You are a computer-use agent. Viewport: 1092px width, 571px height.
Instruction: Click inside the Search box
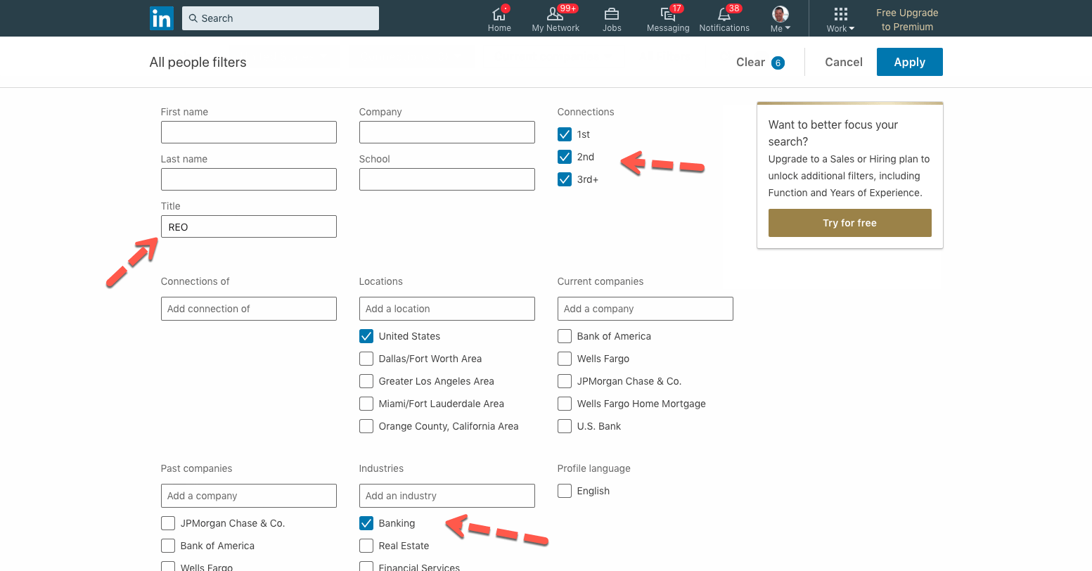point(281,18)
